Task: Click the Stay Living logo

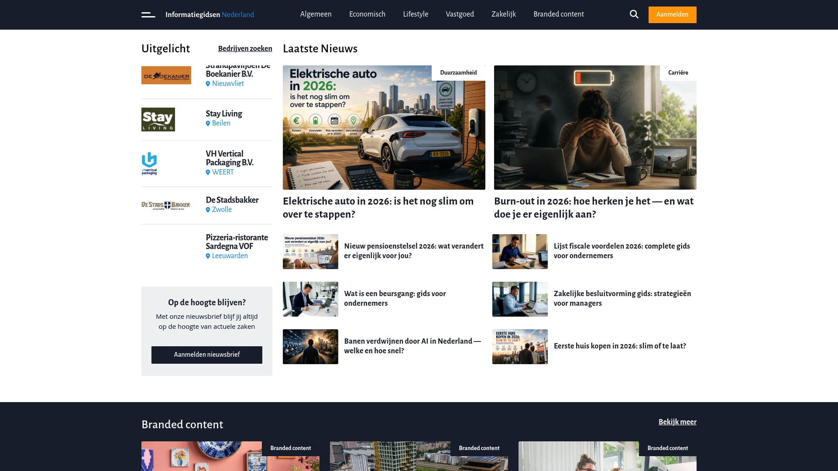Action: coord(158,119)
